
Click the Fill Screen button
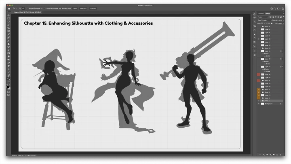click(x=93, y=9)
